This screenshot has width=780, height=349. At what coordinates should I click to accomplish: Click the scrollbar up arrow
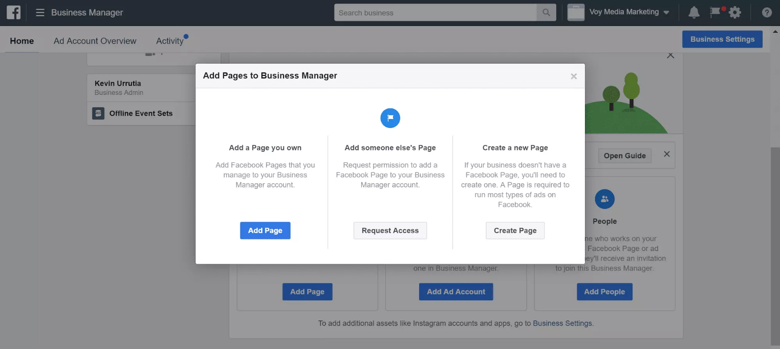pyautogui.click(x=775, y=31)
